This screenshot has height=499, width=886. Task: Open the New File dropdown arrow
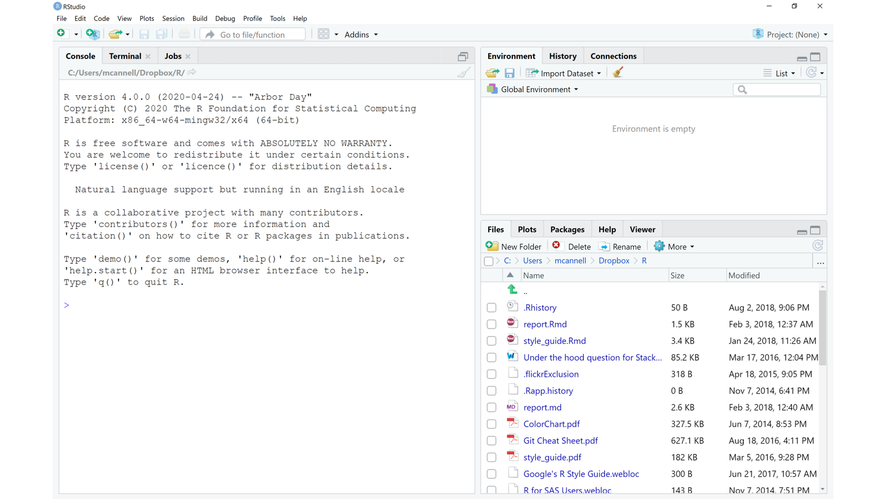pos(76,34)
